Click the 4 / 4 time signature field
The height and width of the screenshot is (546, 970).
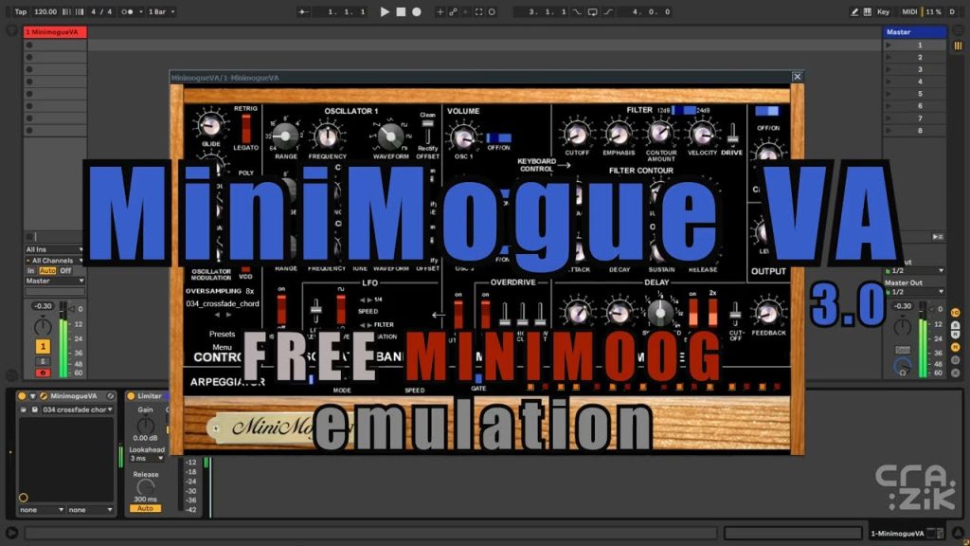[x=101, y=11]
